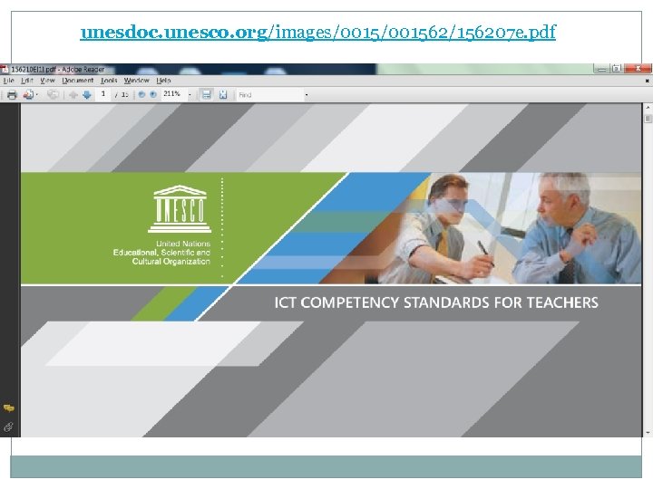Open the Attachments paperclip icon in sidebar
This screenshot has width=653, height=489.
[x=9, y=427]
